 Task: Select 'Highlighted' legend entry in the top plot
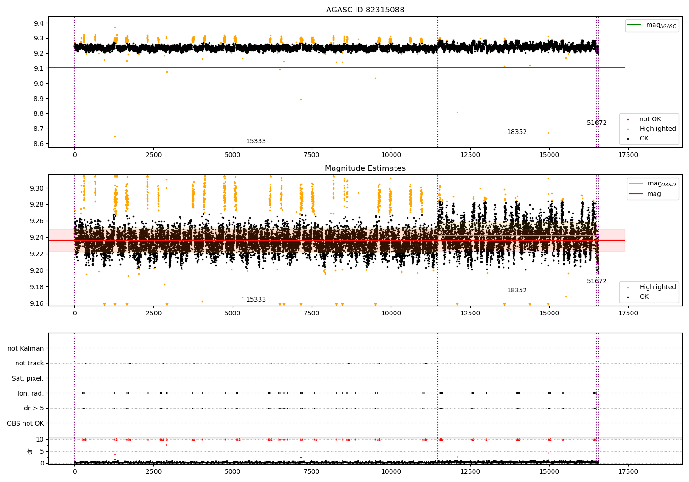657,129
